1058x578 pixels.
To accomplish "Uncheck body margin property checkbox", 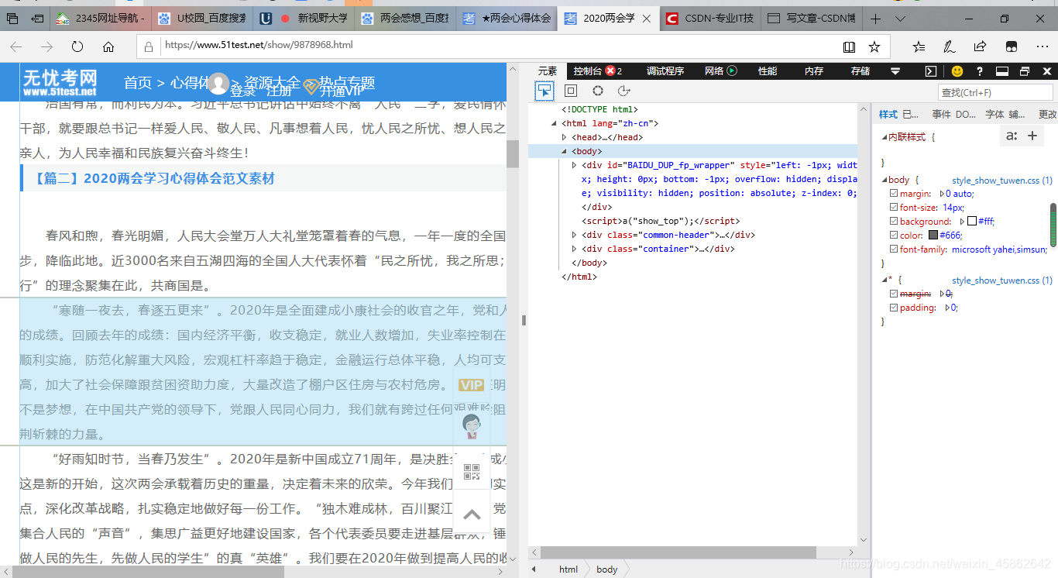I will 894,194.
